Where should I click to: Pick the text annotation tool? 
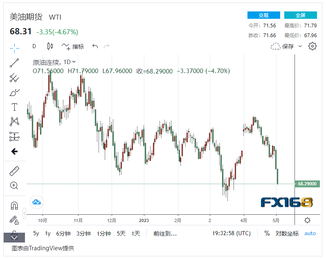point(14,107)
